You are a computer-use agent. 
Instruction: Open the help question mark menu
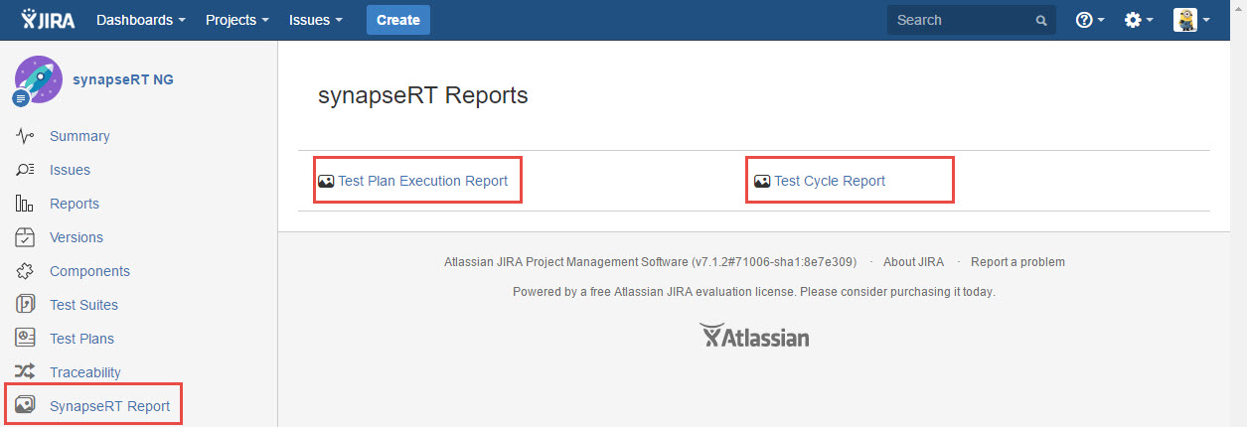click(x=1089, y=20)
